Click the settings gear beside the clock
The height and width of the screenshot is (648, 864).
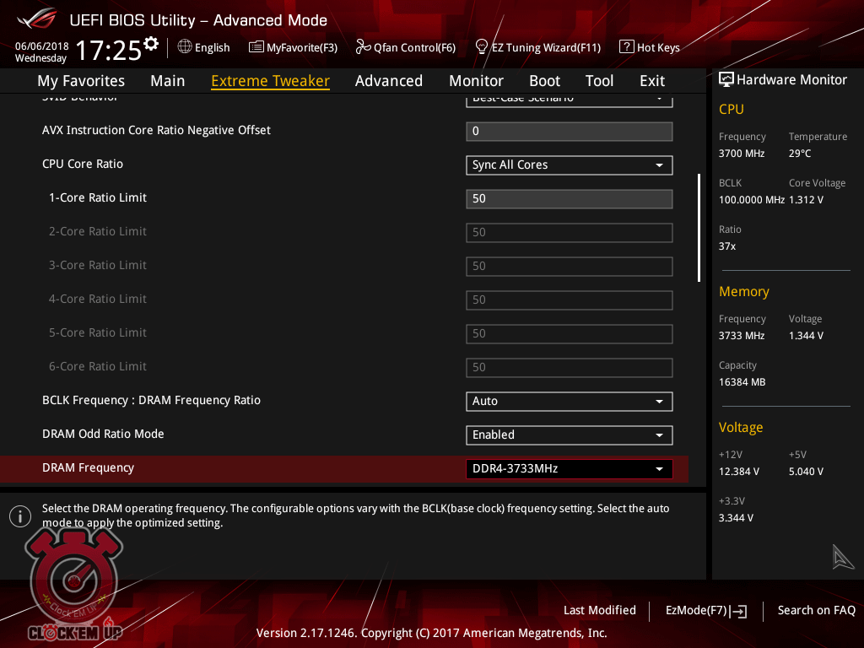151,43
